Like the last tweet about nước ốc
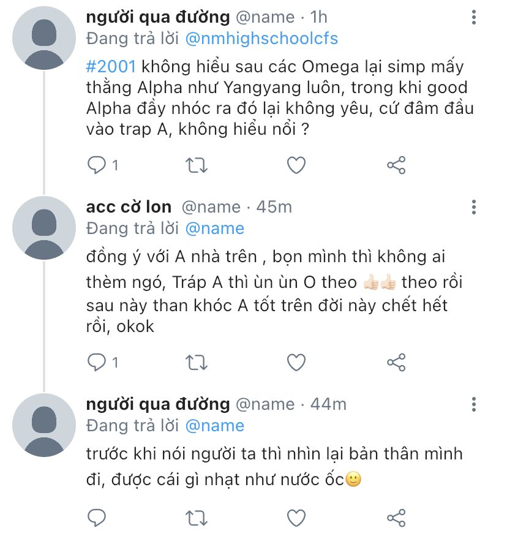Screen dimensions: 507x536 (296, 518)
